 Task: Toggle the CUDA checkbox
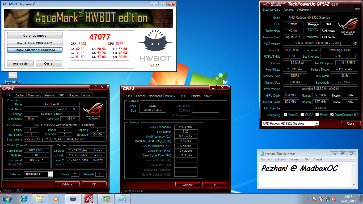point(302,115)
